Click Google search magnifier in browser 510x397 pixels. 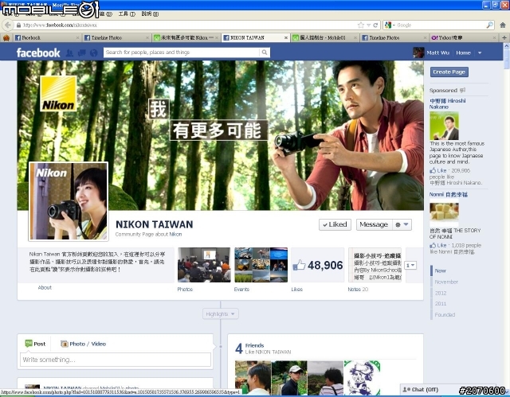pos(489,25)
